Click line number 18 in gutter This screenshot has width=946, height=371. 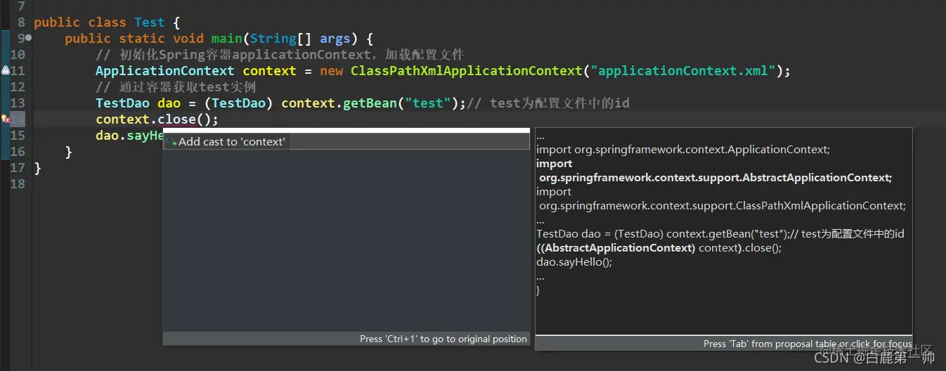point(18,184)
